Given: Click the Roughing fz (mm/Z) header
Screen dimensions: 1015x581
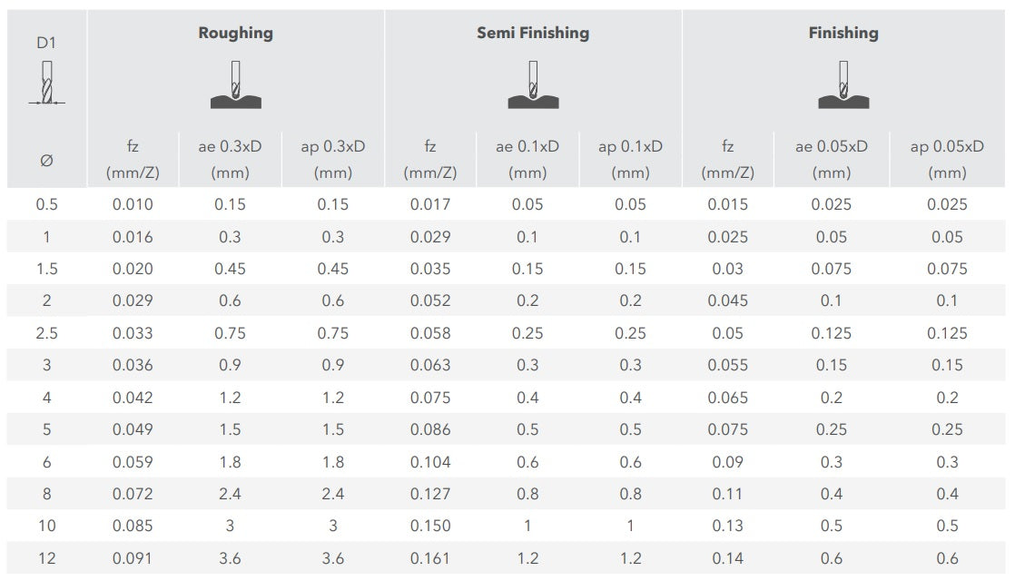Looking at the screenshot, I should point(133,159).
